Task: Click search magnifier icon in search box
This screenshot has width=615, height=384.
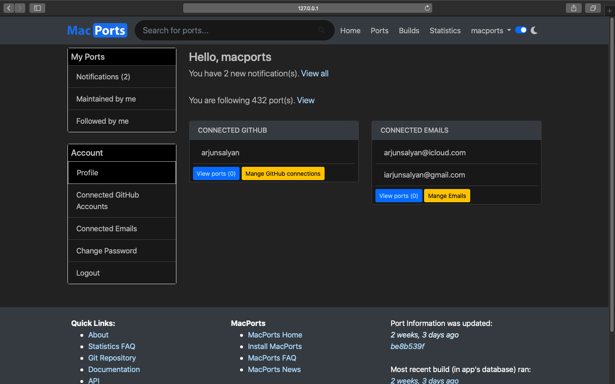Action: pyautogui.click(x=321, y=30)
